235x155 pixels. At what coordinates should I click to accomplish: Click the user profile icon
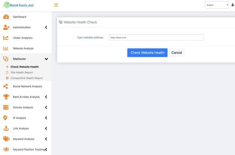(x=232, y=5)
